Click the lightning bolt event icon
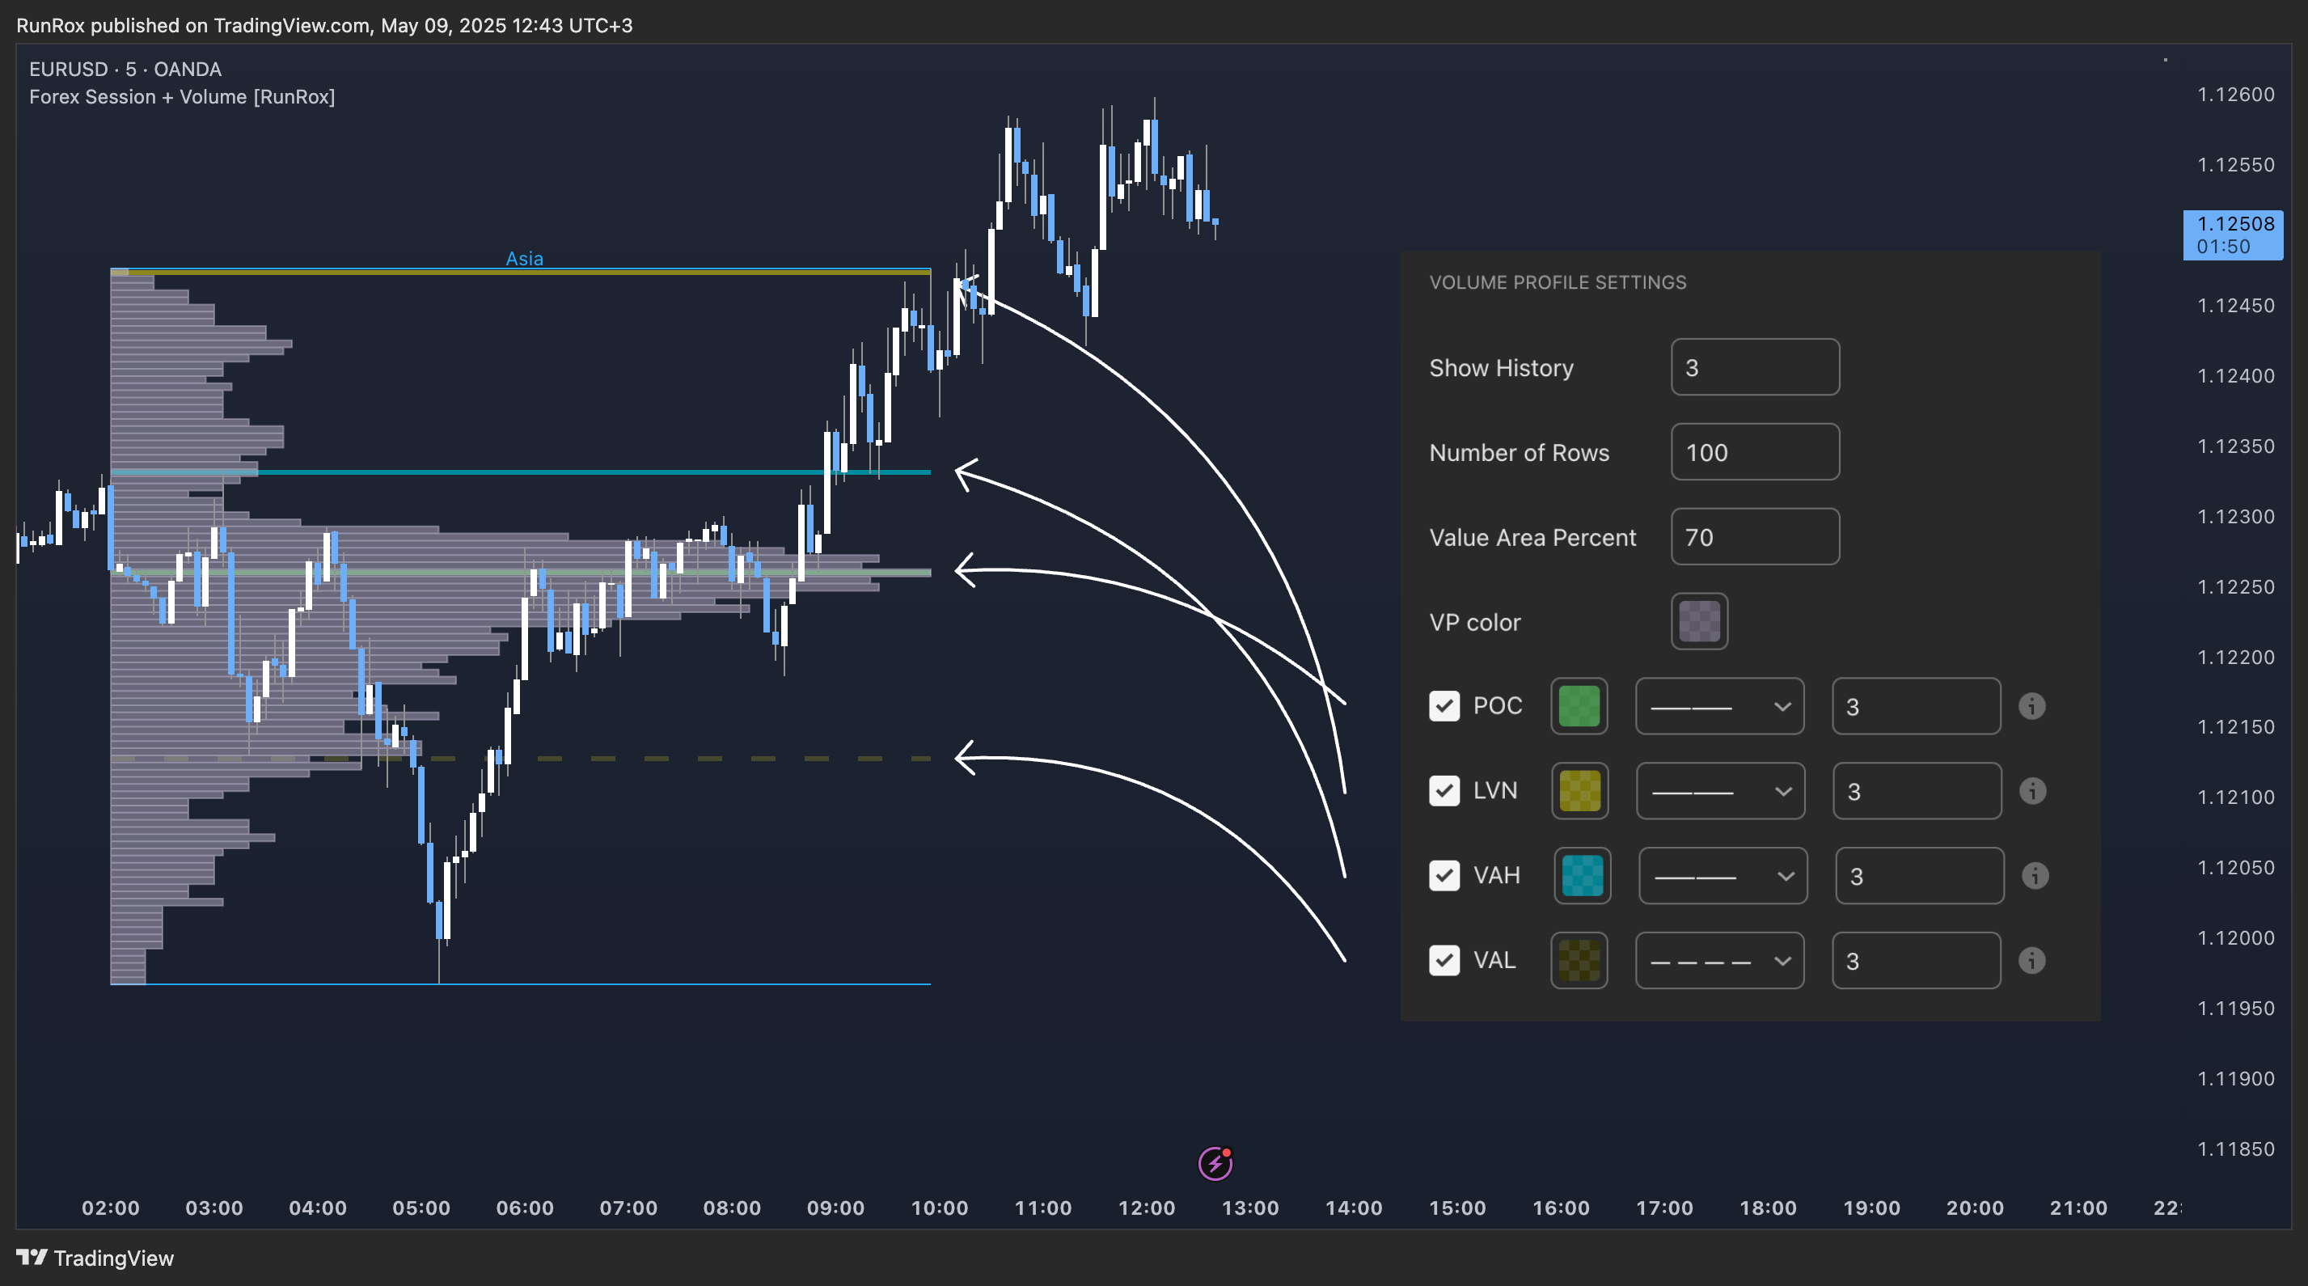 pyautogui.click(x=1215, y=1163)
